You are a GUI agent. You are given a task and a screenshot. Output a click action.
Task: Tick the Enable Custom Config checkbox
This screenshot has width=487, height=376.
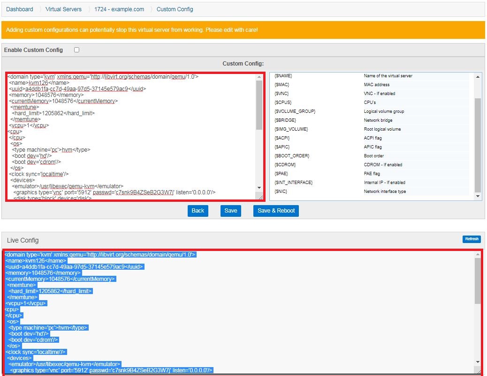77,50
